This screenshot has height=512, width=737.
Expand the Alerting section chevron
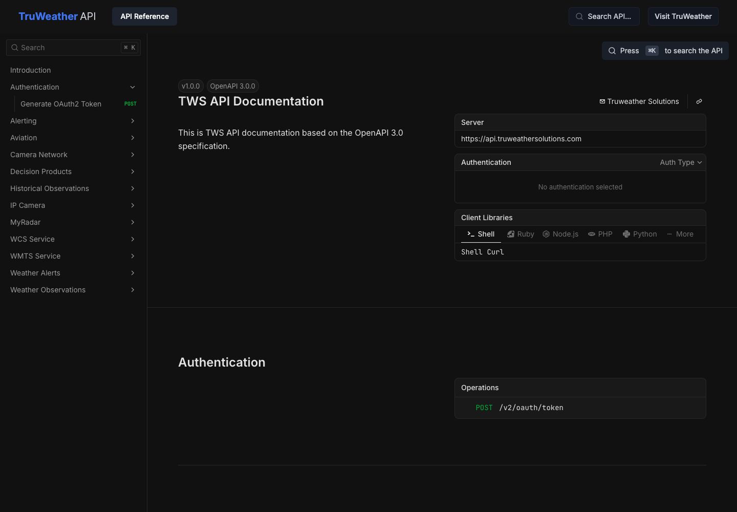tap(133, 121)
